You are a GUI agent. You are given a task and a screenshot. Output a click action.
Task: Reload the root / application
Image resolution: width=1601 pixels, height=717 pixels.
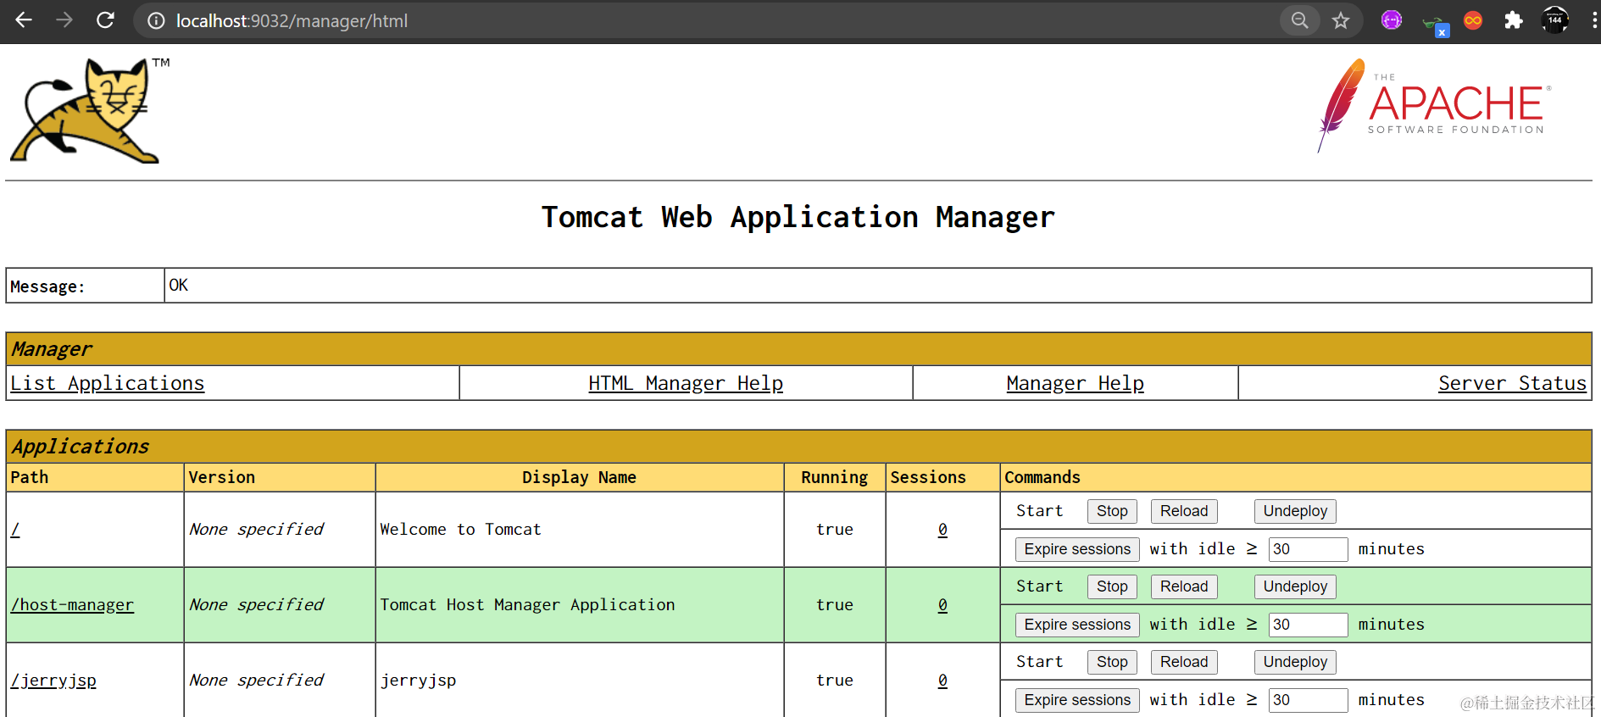pyautogui.click(x=1184, y=511)
